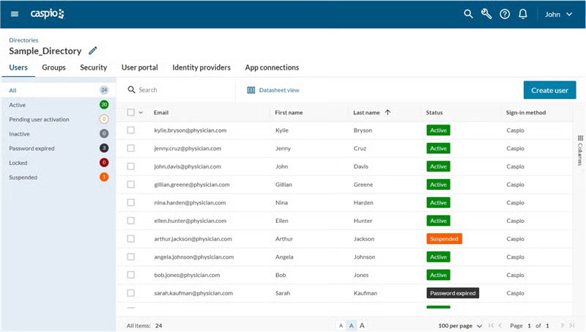Screen dimensions: 586x332
Task: Click the All count badge 24
Action: tap(104, 90)
